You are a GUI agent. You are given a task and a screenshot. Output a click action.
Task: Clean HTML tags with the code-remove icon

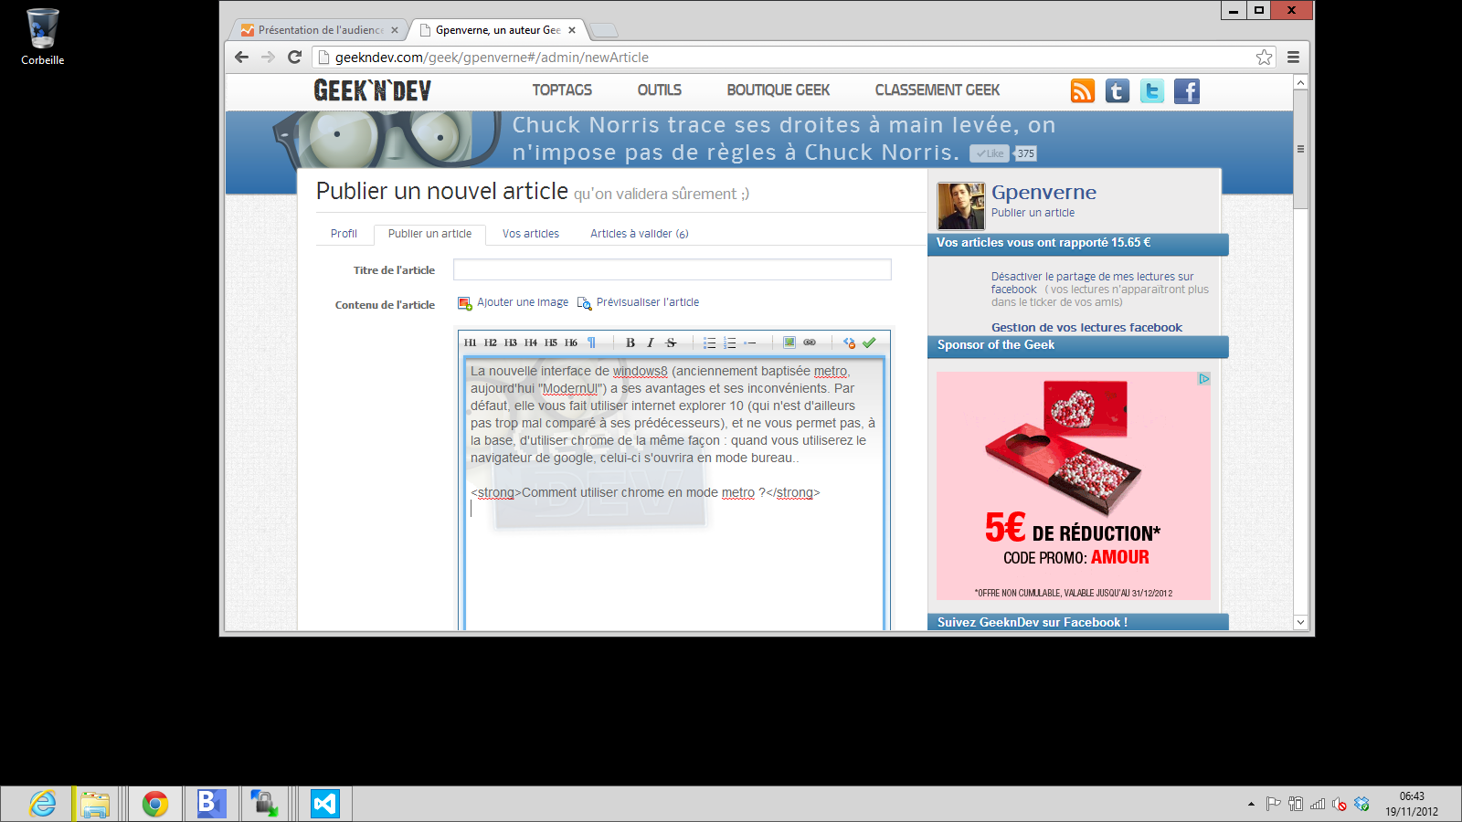849,342
